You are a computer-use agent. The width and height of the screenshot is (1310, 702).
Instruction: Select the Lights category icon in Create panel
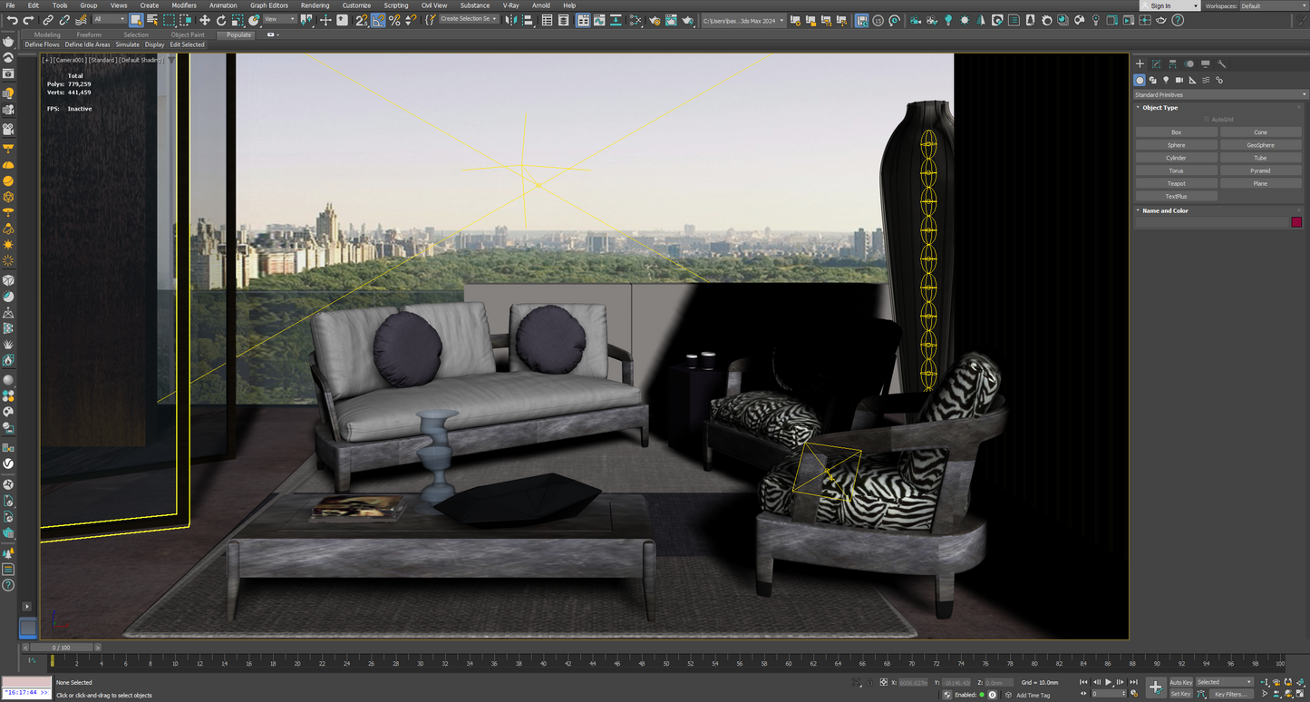click(x=1166, y=80)
